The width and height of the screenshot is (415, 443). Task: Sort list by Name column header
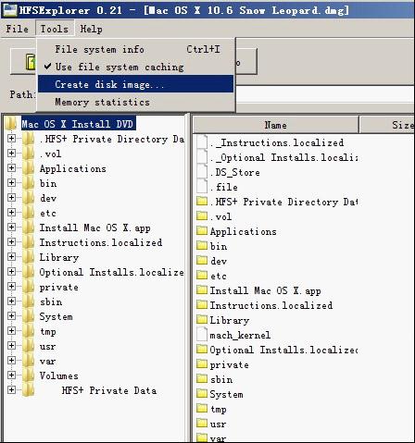[275, 125]
